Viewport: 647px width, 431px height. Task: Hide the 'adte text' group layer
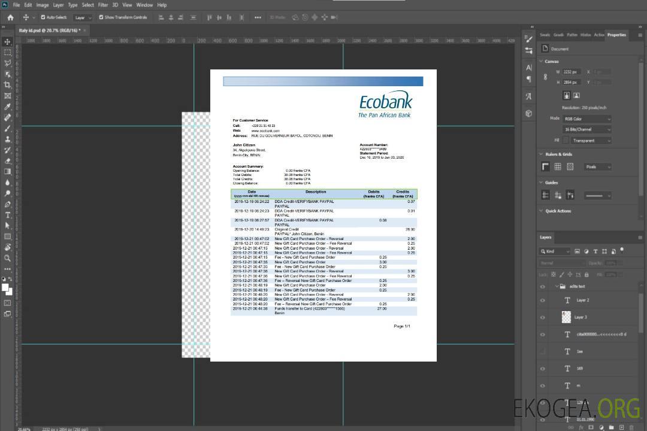[x=543, y=287]
